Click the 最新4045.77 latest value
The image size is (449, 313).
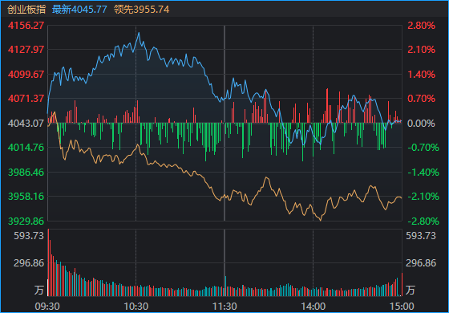pyautogui.click(x=79, y=10)
